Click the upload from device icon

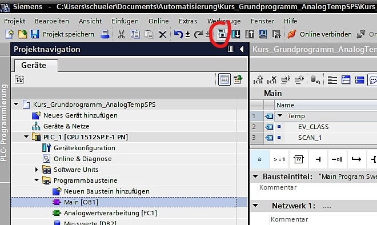[249, 34]
